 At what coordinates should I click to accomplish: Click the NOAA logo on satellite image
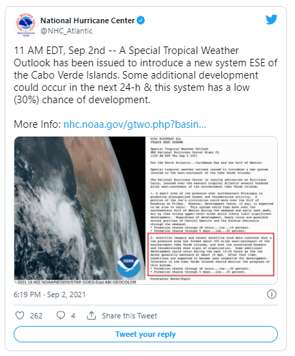[x=128, y=266]
